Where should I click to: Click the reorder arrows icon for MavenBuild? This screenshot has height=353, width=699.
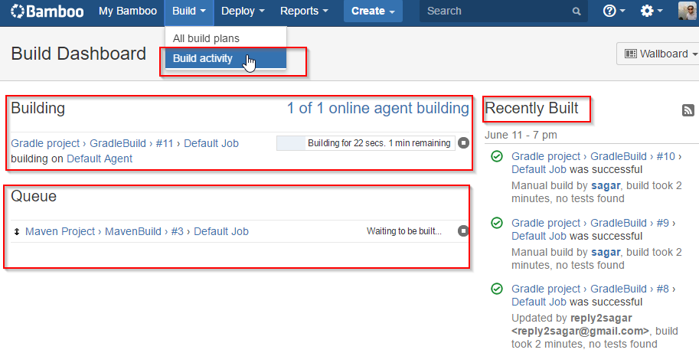(17, 231)
